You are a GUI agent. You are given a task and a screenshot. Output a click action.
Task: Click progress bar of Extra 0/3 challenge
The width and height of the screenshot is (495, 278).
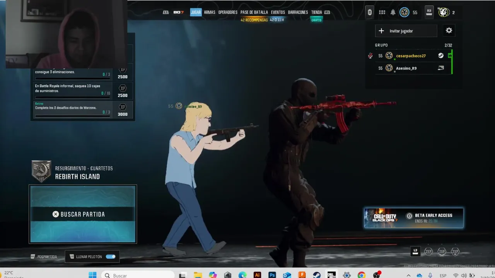coord(72,115)
